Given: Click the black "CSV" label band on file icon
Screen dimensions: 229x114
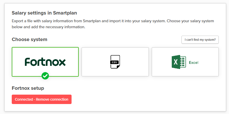Looking at the screenshot, I should tap(114, 62).
